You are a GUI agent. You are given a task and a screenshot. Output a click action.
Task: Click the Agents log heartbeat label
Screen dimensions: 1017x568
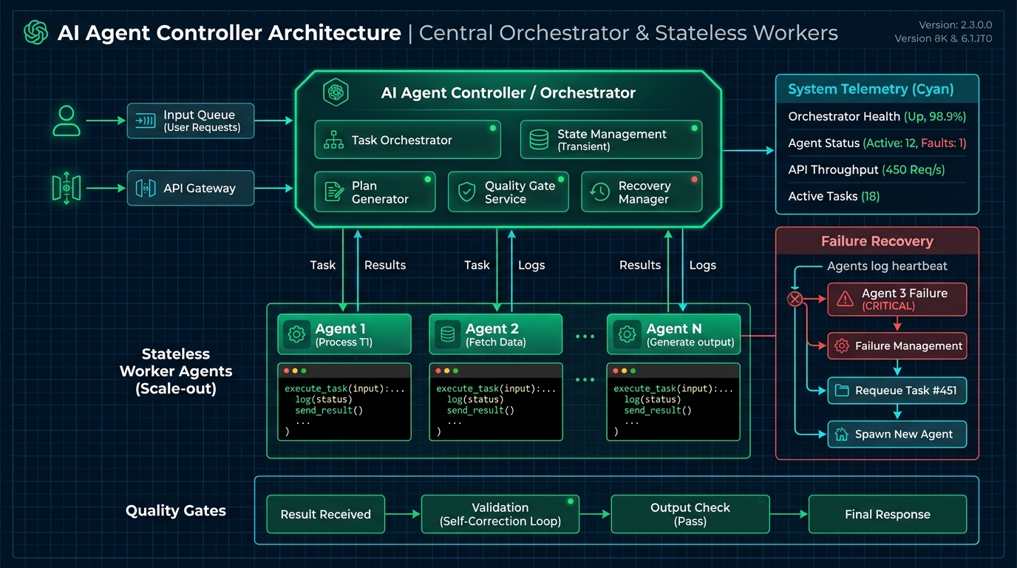pos(887,266)
